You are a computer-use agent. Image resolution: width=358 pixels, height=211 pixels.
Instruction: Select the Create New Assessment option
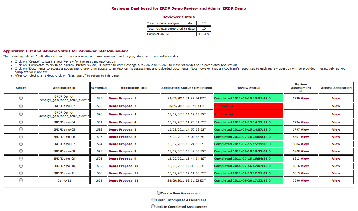[x=159, y=193]
